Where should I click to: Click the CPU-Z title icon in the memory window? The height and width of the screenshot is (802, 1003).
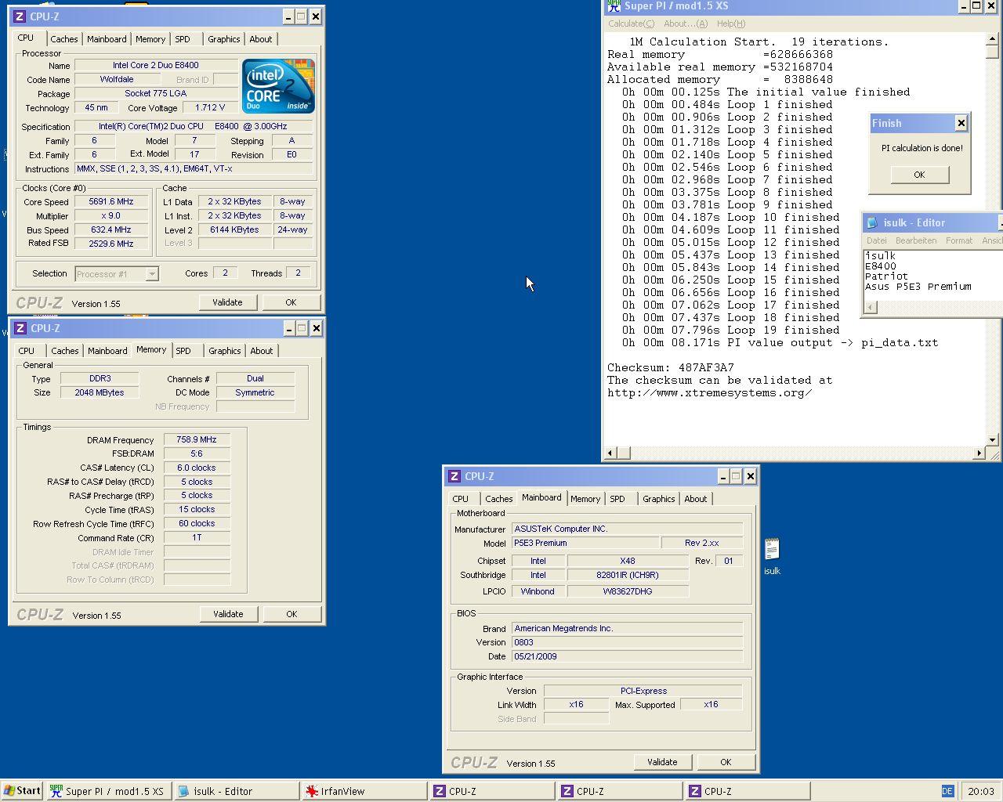(x=20, y=328)
